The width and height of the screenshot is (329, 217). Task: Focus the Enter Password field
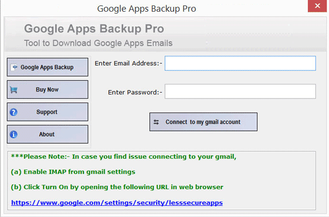pyautogui.click(x=240, y=91)
